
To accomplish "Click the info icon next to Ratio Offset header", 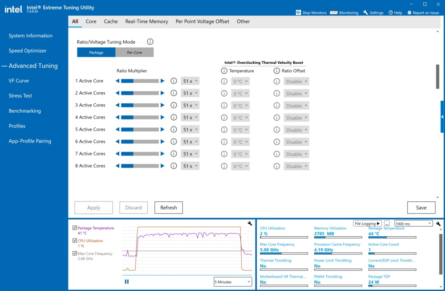I will pos(277,71).
